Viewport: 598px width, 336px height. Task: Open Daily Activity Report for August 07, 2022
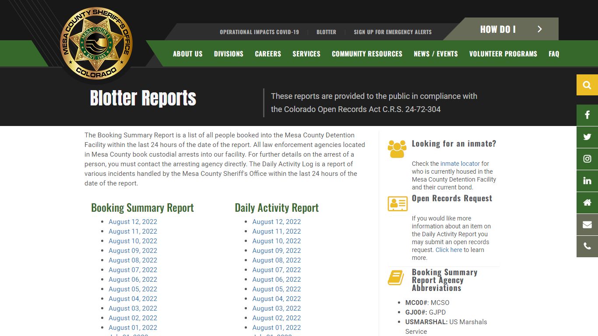tap(277, 270)
